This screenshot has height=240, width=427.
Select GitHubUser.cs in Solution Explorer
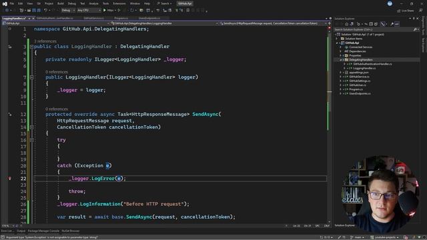pos(358,85)
